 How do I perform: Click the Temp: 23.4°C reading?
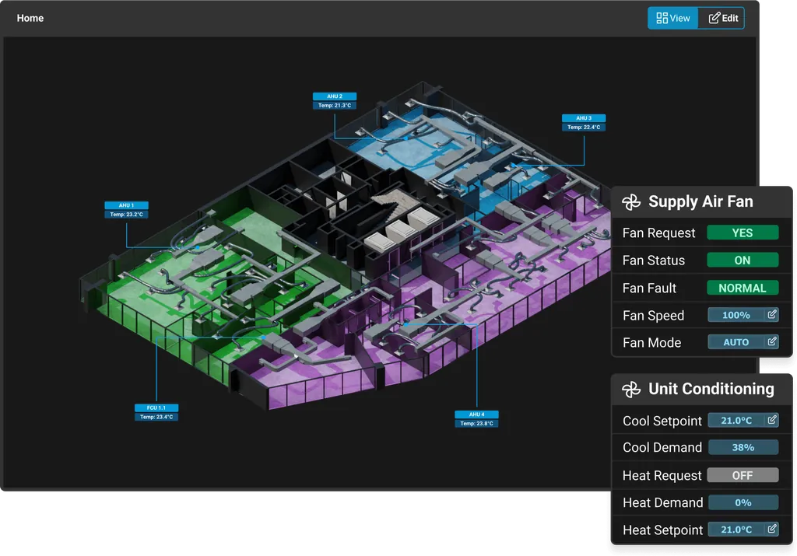click(x=156, y=417)
